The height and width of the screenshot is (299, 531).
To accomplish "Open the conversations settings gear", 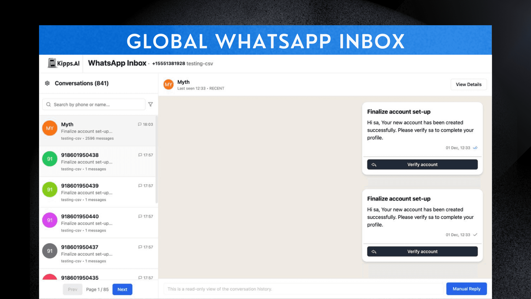I will coord(47,83).
